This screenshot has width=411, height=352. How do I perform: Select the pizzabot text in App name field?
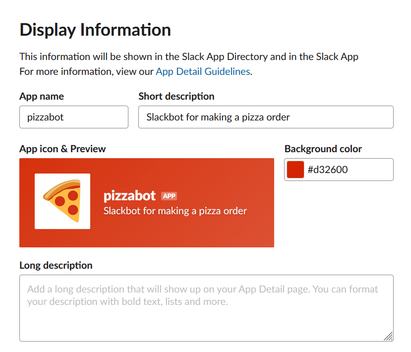coord(40,117)
